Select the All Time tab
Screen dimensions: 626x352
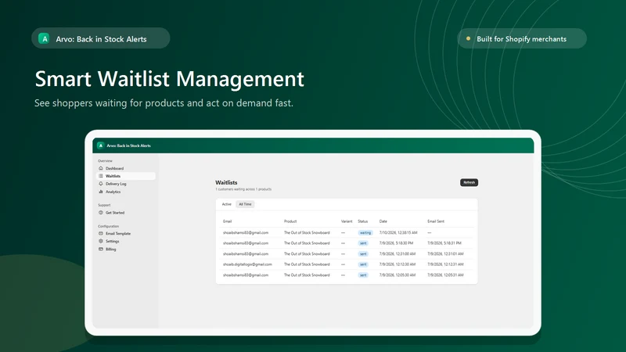click(x=245, y=204)
